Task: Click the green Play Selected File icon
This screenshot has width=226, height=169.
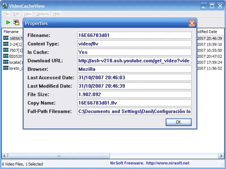Action: (x=8, y=22)
